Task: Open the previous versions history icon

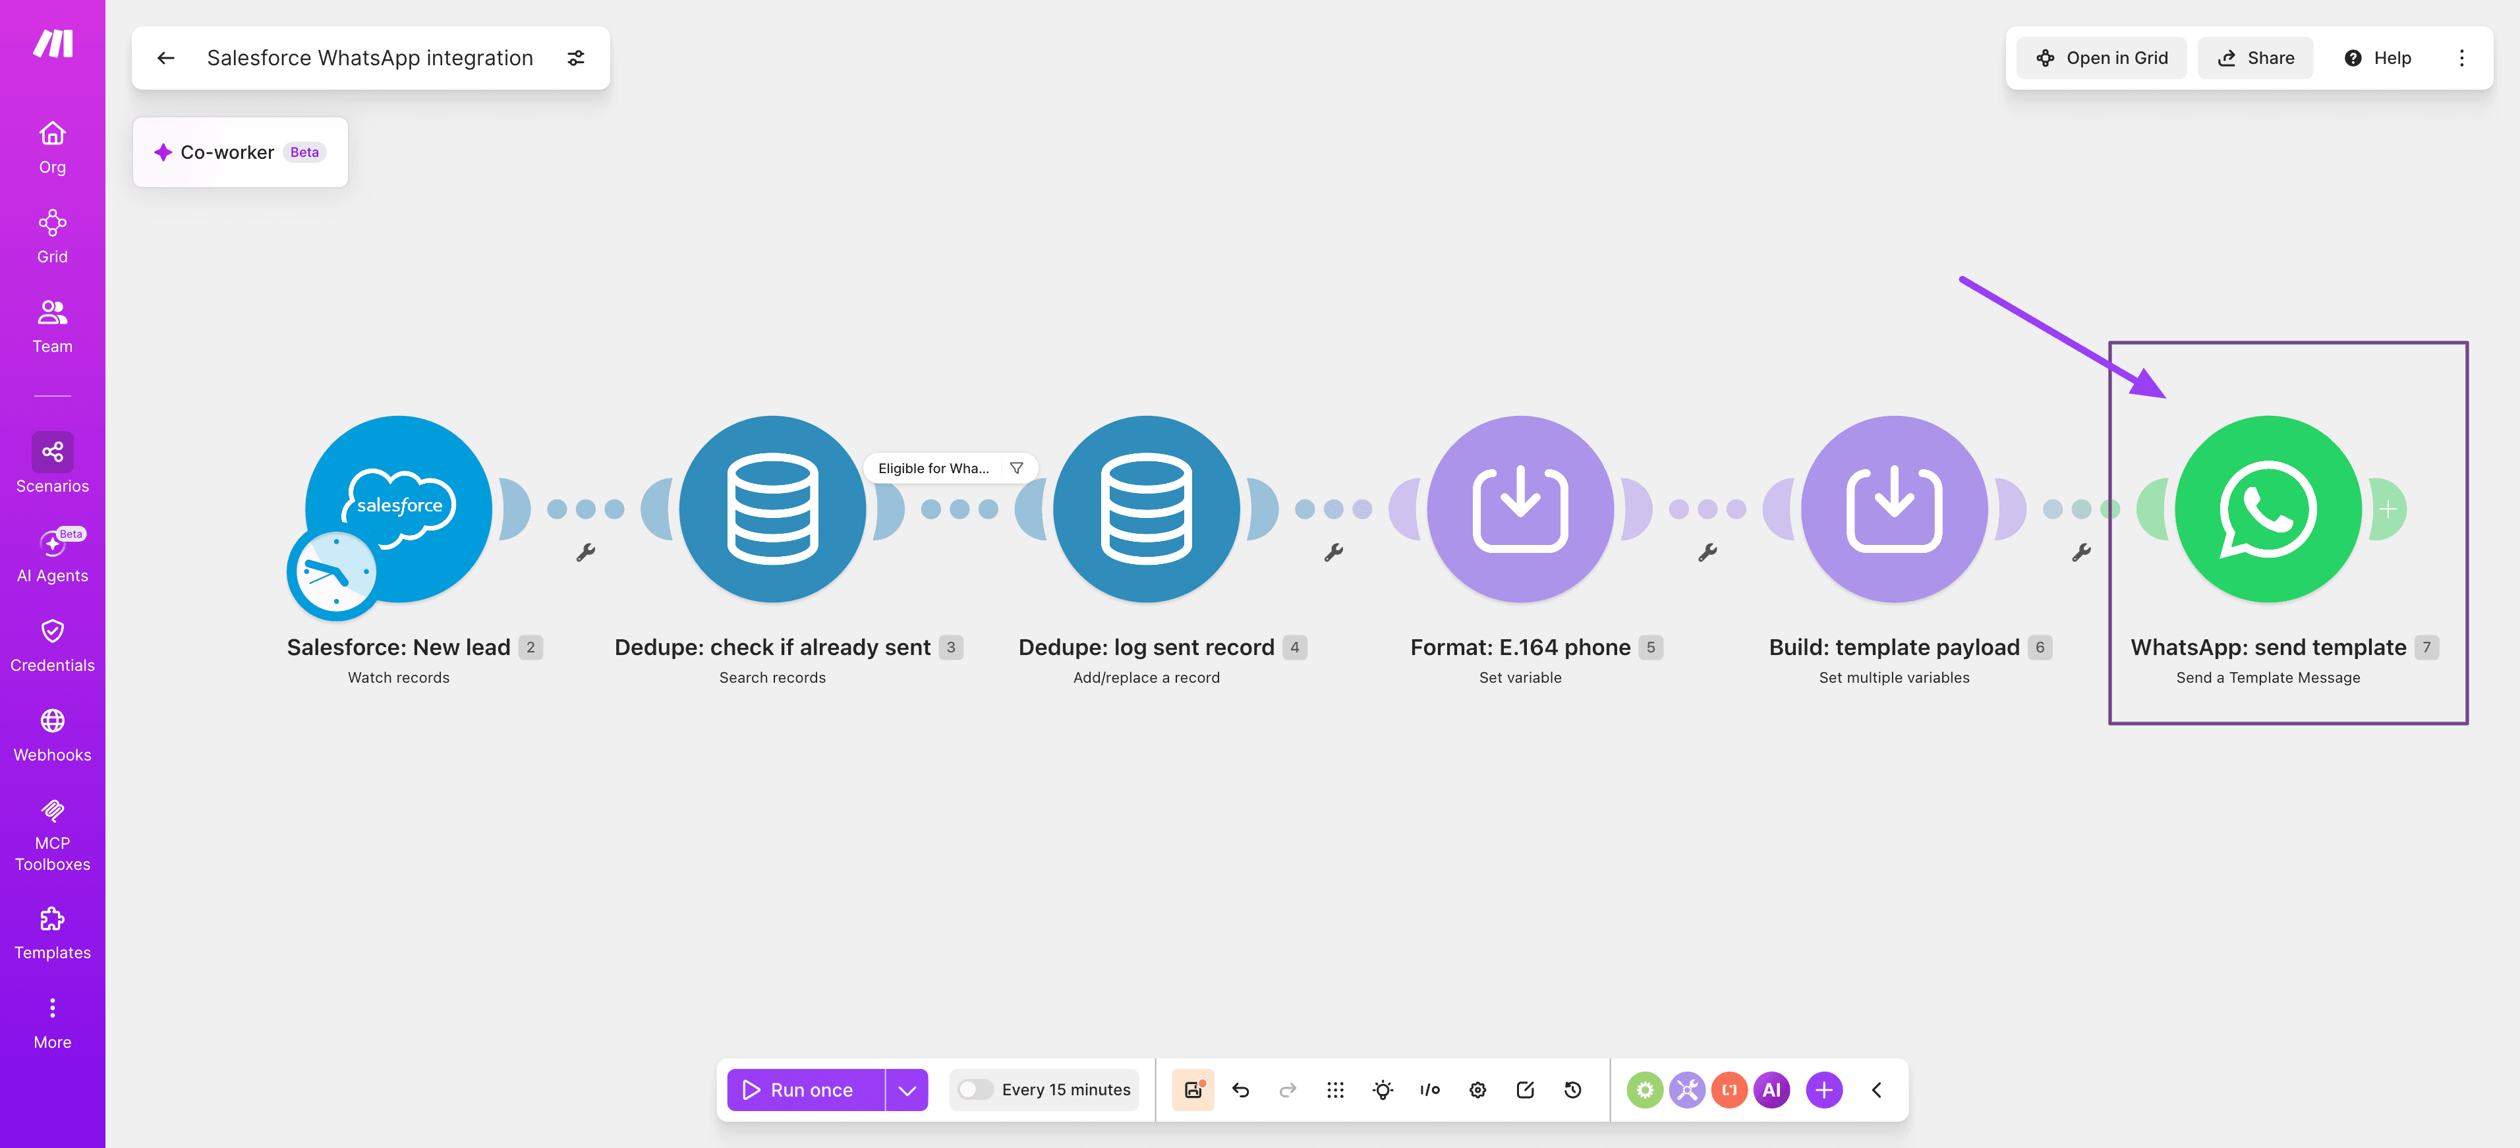Action: 1572,1089
